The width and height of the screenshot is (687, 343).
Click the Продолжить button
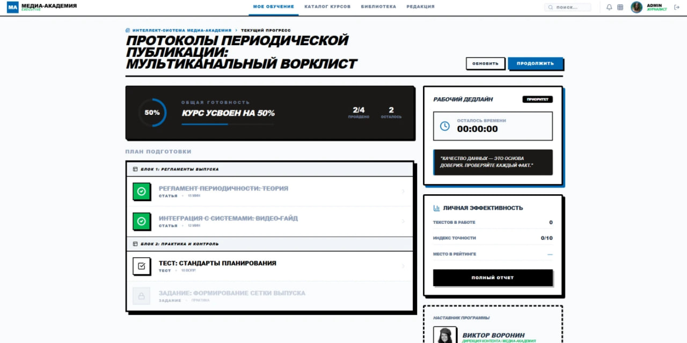[535, 63]
